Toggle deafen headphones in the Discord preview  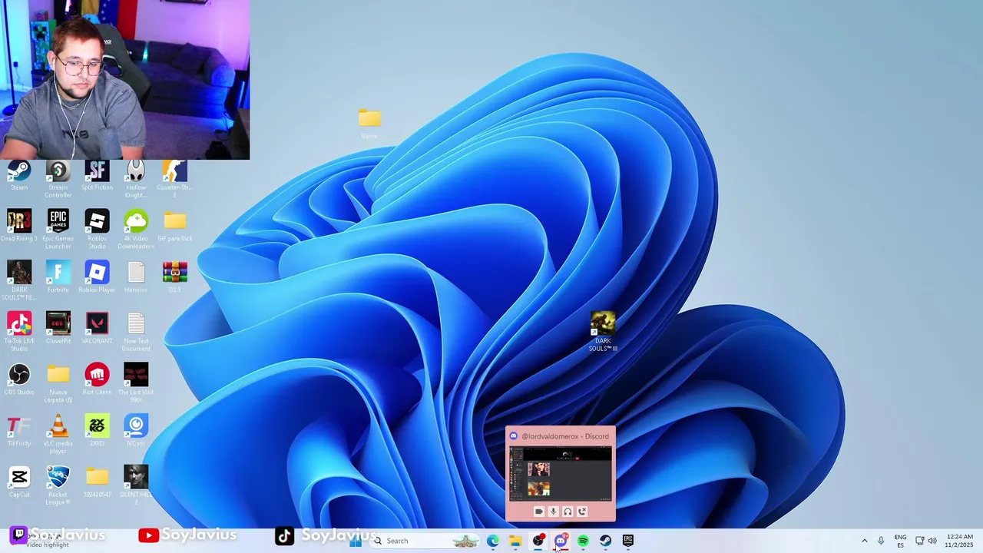[x=568, y=512]
